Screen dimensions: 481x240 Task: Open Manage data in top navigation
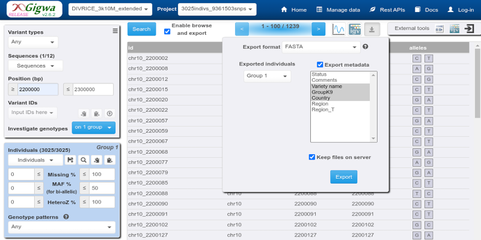click(x=338, y=10)
